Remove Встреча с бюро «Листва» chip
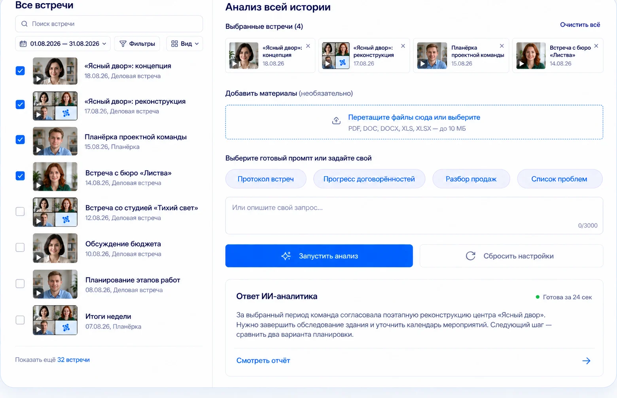The image size is (617, 398). pyautogui.click(x=596, y=46)
